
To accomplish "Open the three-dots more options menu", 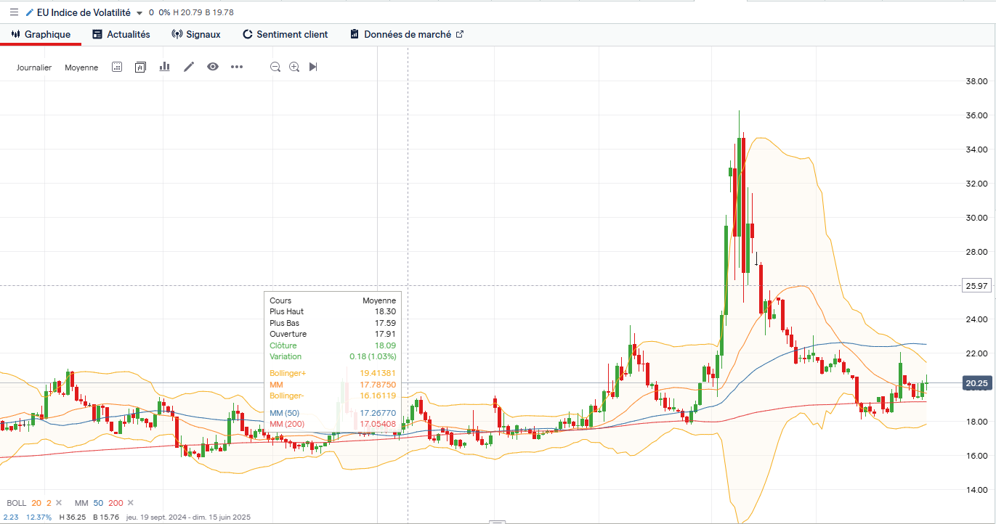I will tap(237, 67).
